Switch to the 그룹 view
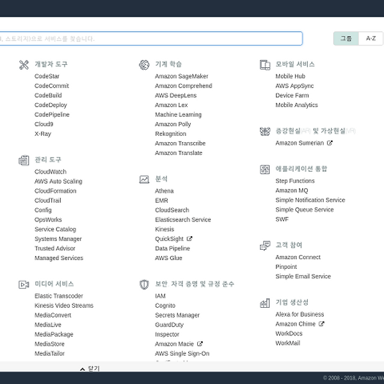Screen dimensions: 384x384 click(x=346, y=38)
